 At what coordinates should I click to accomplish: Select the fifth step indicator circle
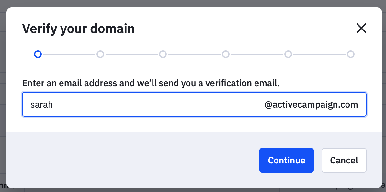click(x=288, y=54)
